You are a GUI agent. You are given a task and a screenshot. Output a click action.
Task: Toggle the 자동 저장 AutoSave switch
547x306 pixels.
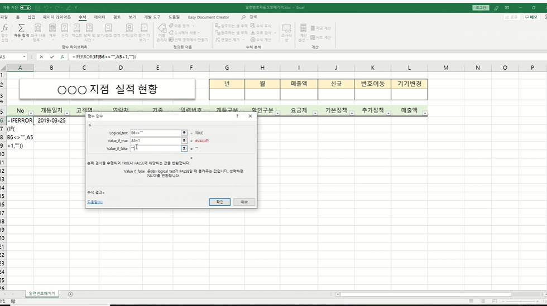tap(25, 7)
